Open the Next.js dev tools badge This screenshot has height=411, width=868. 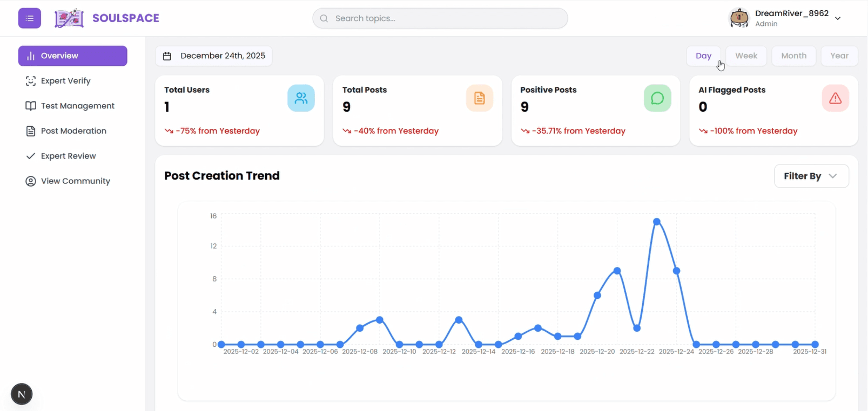pyautogui.click(x=22, y=394)
